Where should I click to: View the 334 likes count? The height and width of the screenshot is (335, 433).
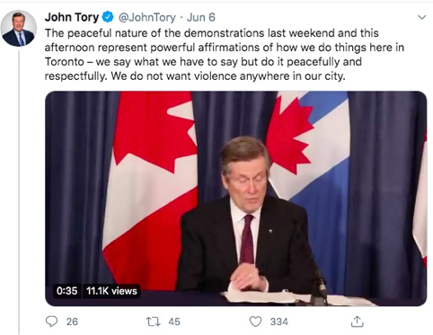[x=279, y=322]
